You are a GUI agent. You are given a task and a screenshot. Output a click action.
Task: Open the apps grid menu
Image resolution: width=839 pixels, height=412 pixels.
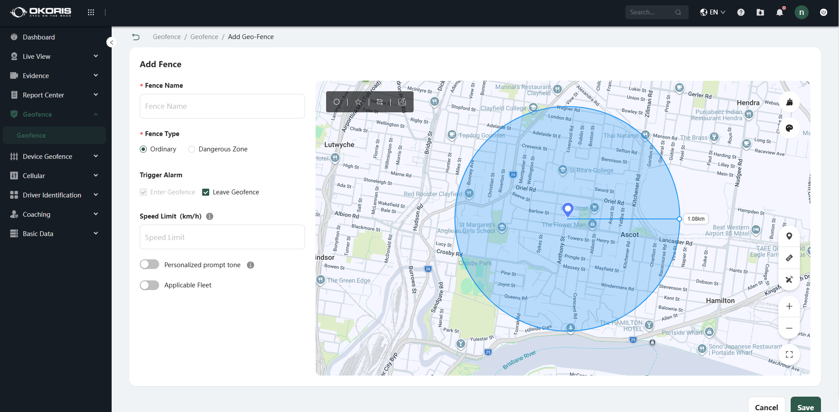click(91, 12)
